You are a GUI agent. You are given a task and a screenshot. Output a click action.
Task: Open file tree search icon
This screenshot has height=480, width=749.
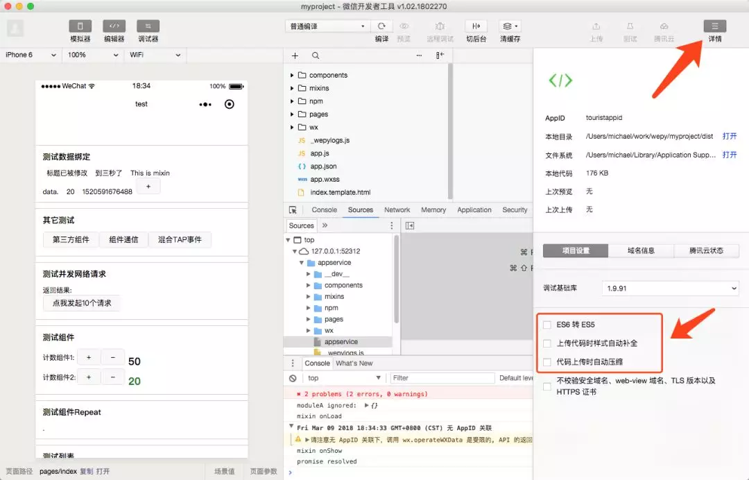coord(316,56)
